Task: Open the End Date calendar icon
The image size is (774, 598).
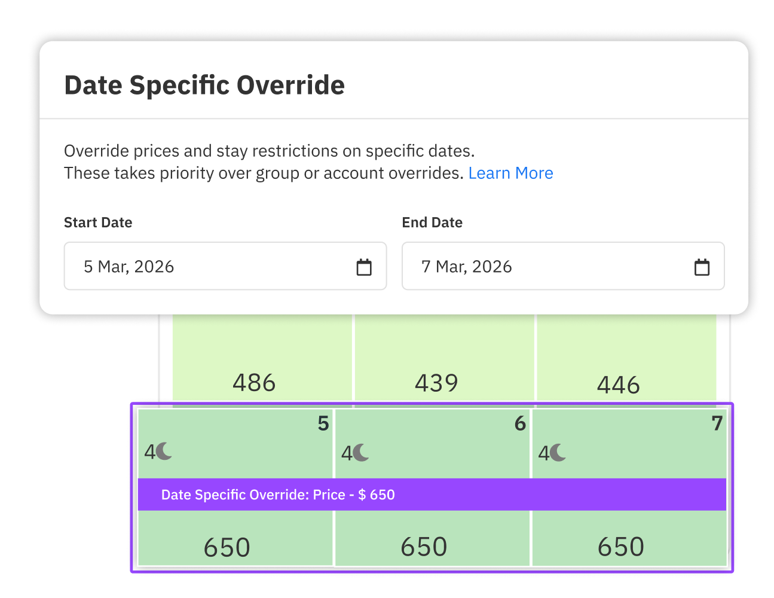Action: pos(702,267)
